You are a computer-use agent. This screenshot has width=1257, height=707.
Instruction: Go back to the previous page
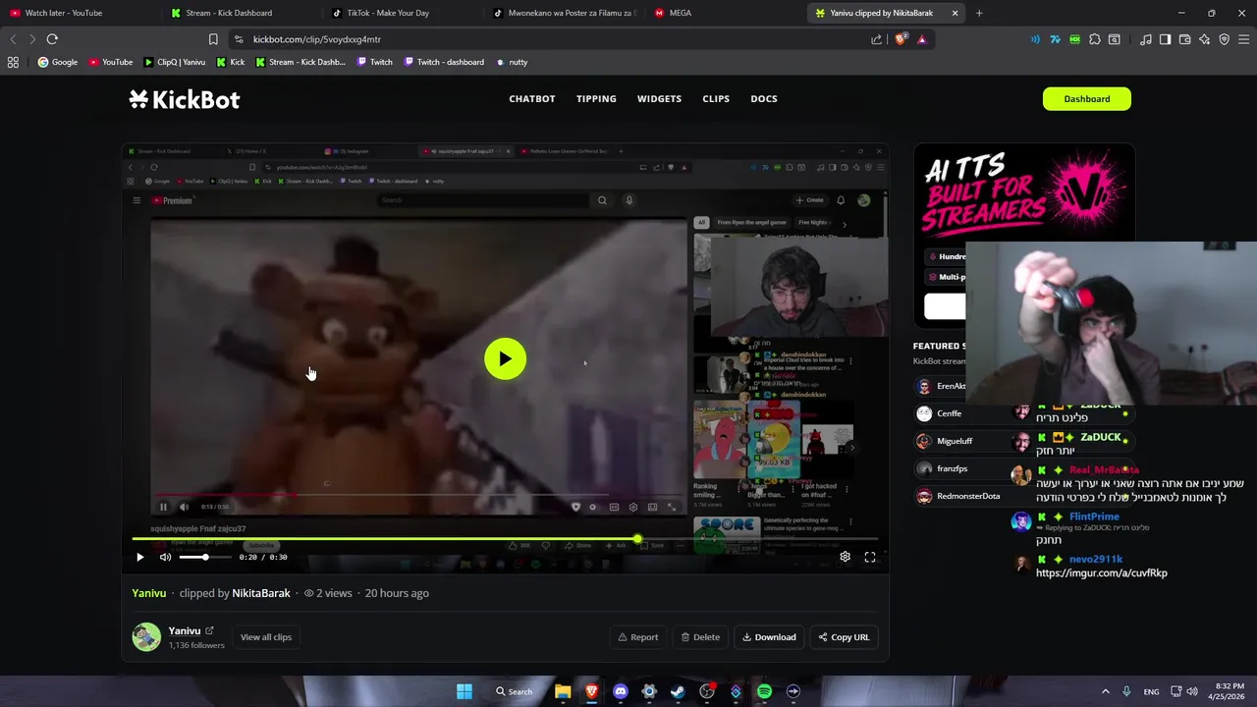[13, 39]
